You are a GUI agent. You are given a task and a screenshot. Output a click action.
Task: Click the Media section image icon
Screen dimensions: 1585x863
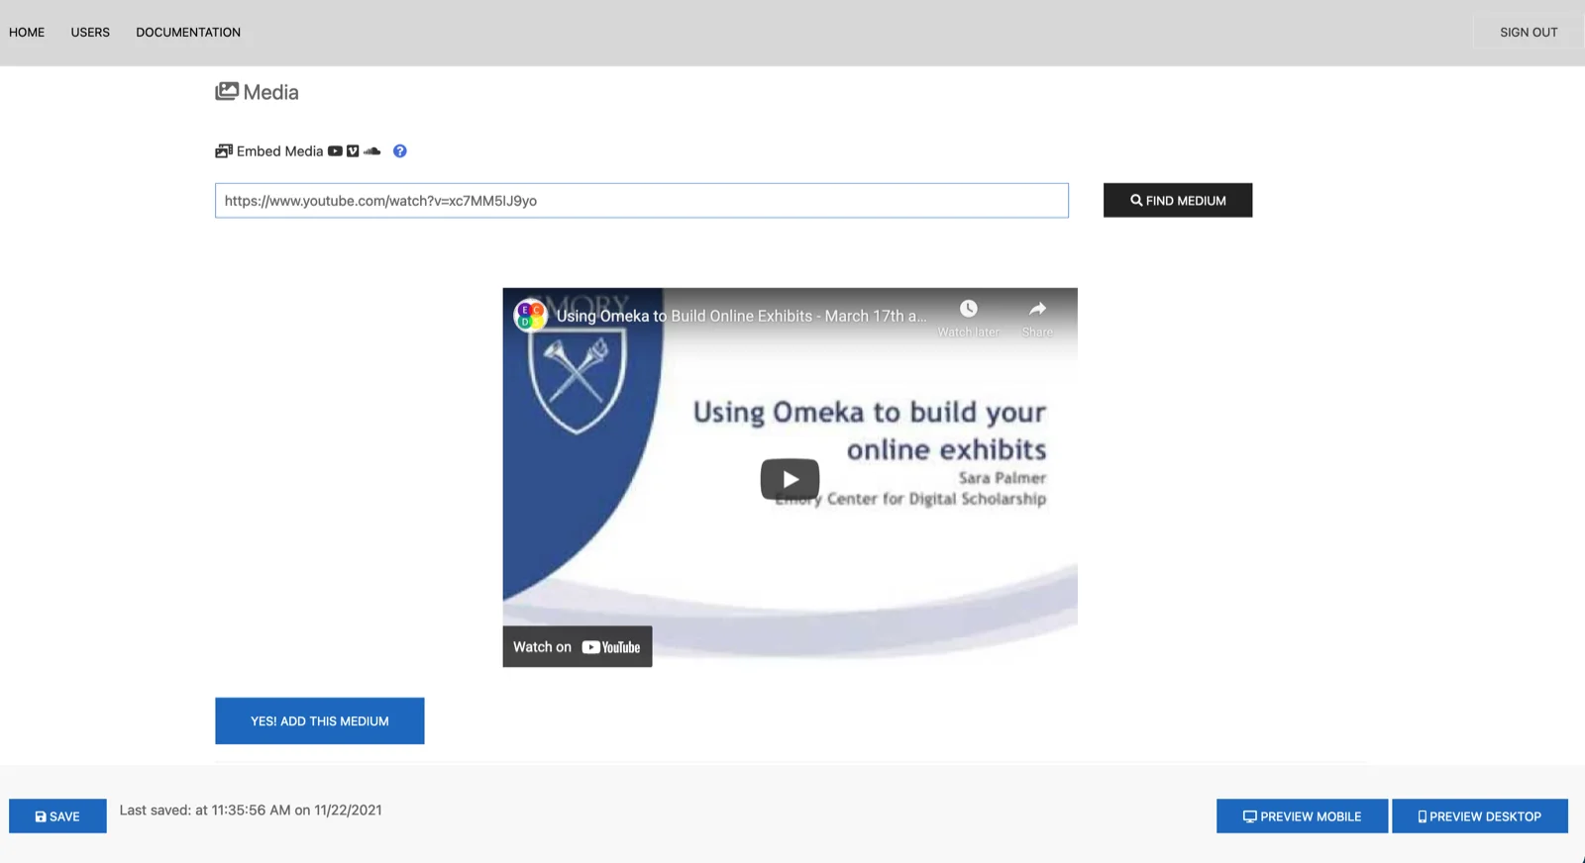[x=227, y=92]
